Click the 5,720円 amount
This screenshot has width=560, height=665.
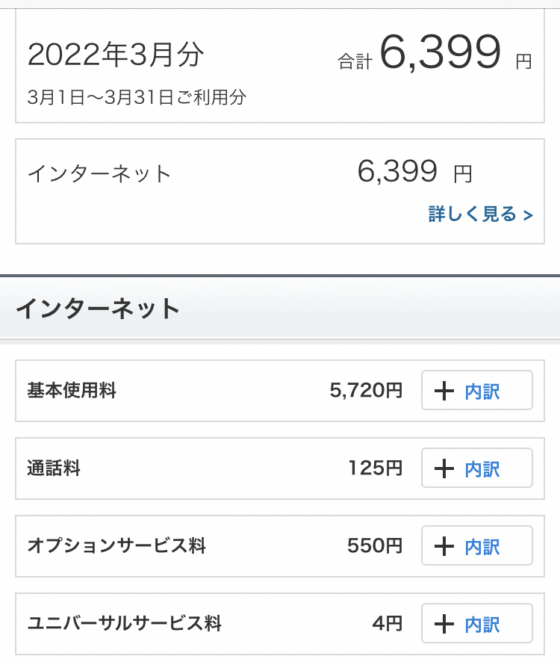(x=366, y=390)
